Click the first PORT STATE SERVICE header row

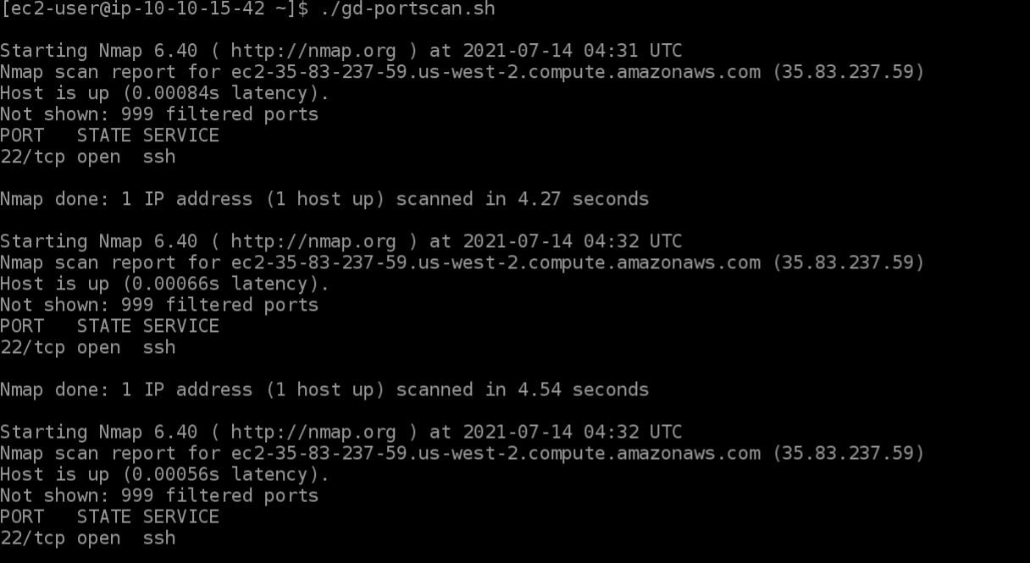pos(110,135)
